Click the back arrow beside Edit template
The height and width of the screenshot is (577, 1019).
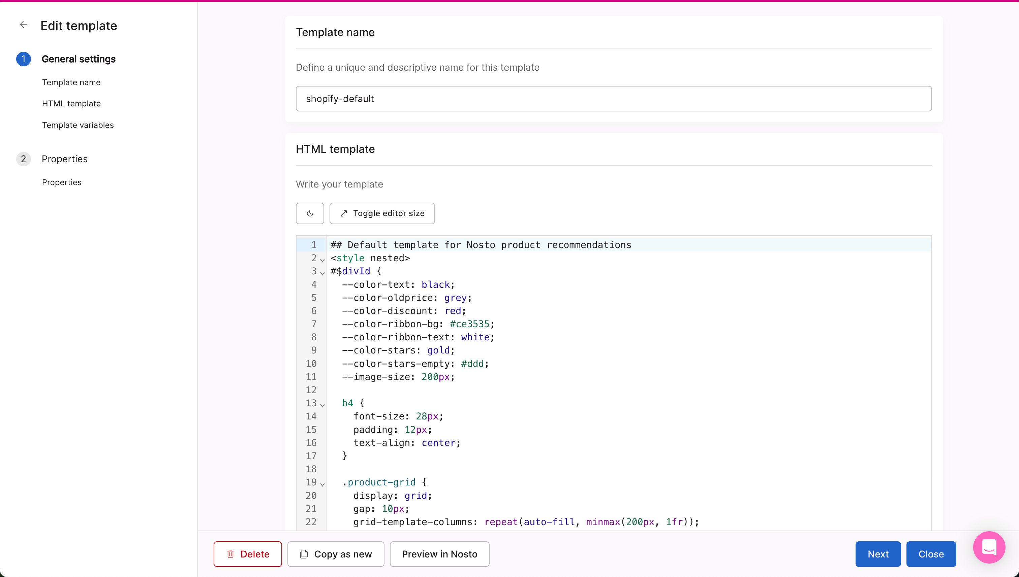[23, 25]
